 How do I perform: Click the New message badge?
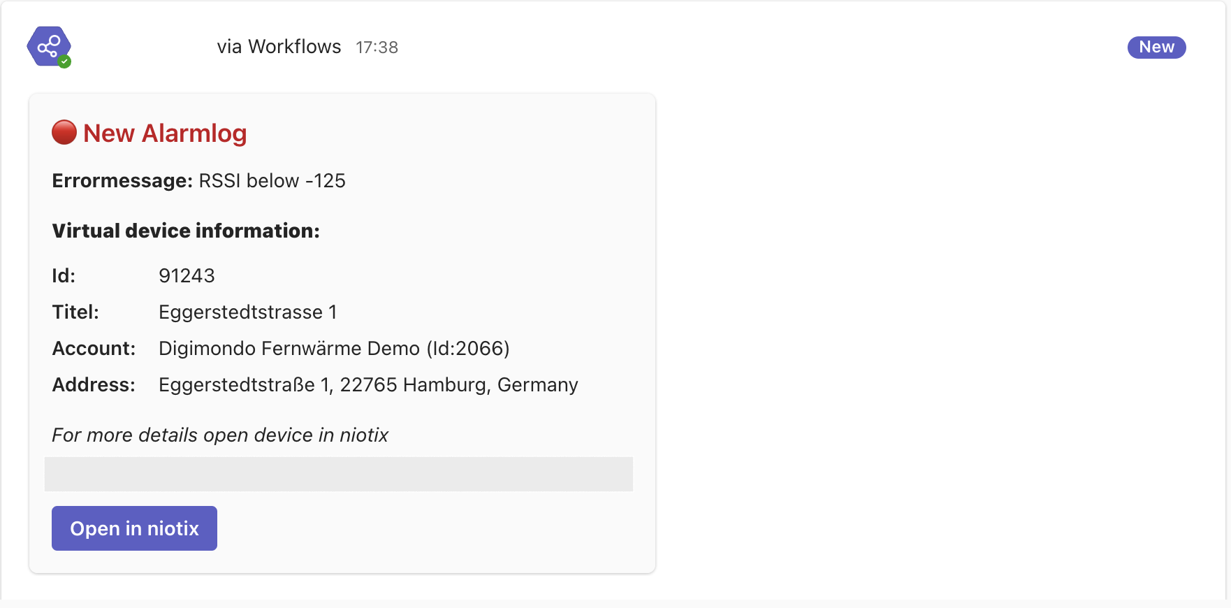pyautogui.click(x=1156, y=47)
